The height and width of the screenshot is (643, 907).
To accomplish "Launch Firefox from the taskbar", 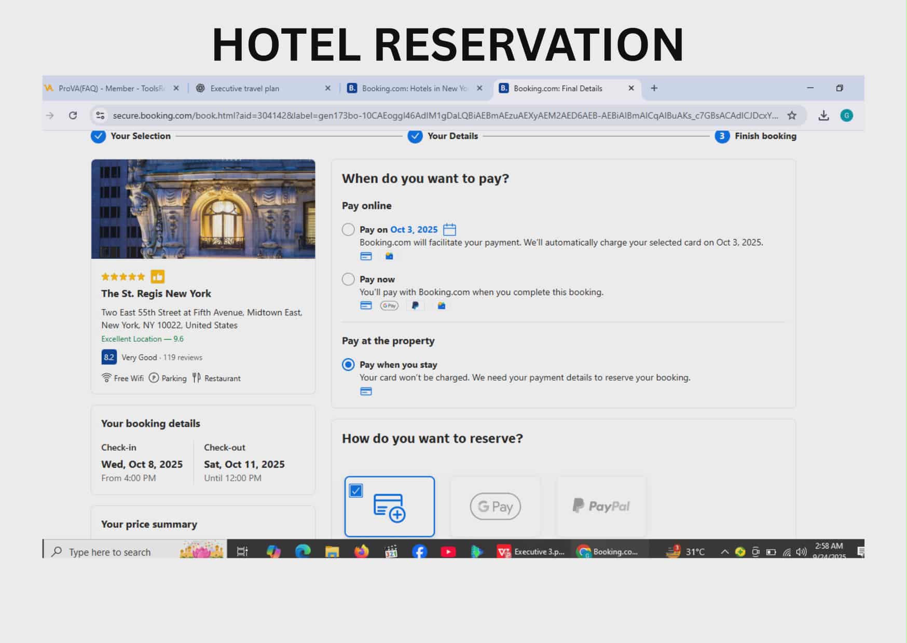I will pyautogui.click(x=361, y=551).
